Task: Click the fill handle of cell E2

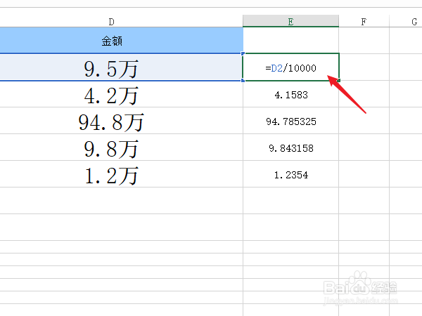Action: [338, 80]
